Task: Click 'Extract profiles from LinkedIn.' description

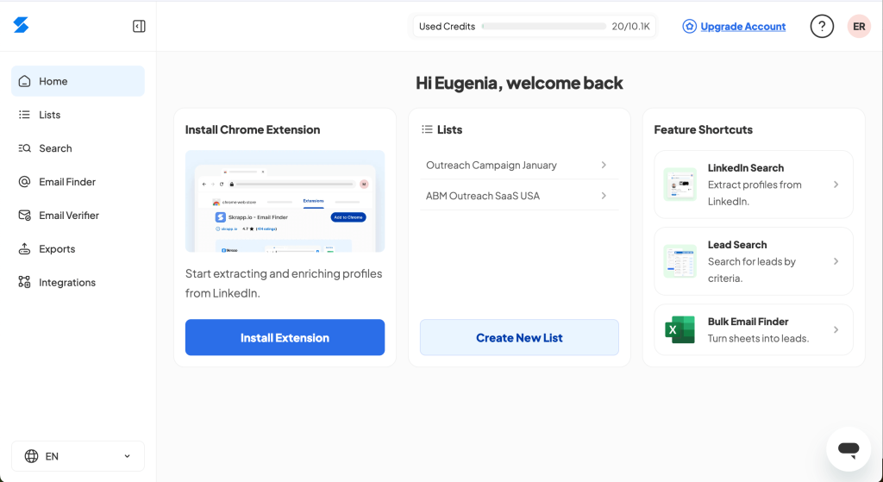Action: [755, 193]
